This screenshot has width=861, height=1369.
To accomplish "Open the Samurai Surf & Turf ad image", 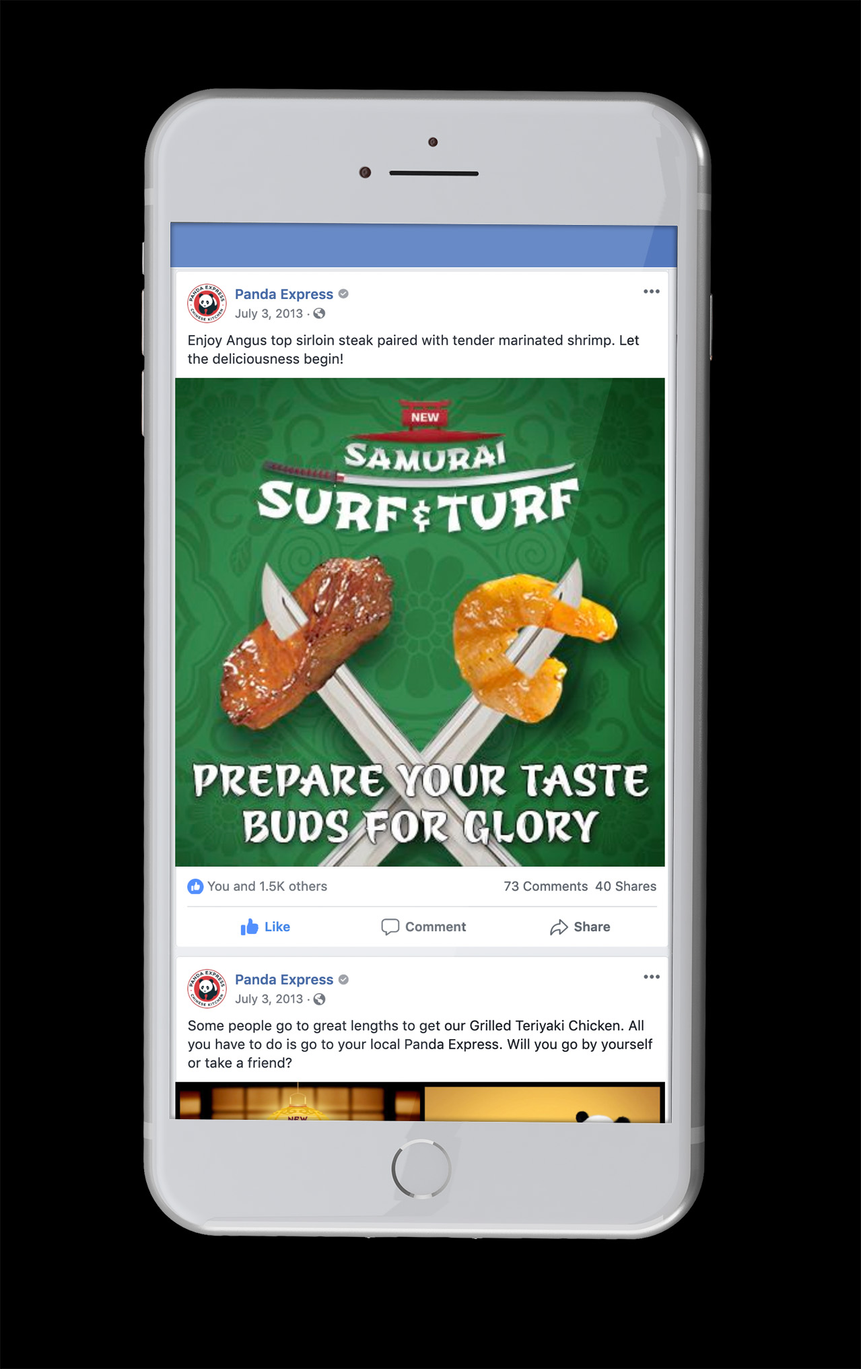I will 420,622.
